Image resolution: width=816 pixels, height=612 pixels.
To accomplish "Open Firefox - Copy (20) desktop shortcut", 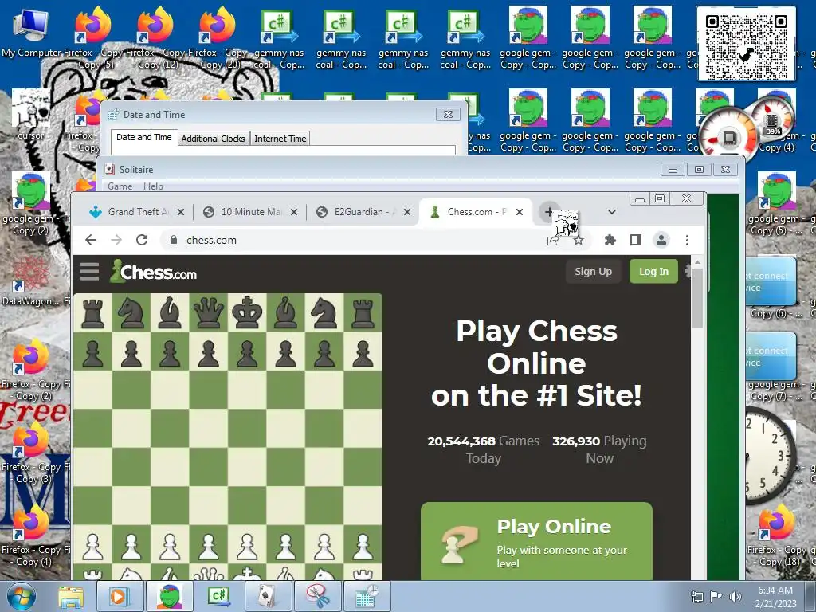I will pyautogui.click(x=218, y=37).
